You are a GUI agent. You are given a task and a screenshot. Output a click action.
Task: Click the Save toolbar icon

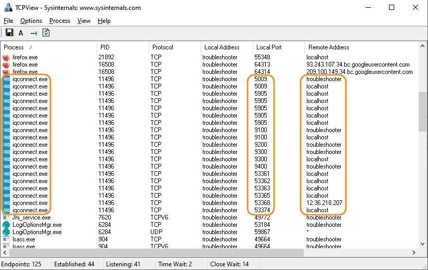pos(9,33)
